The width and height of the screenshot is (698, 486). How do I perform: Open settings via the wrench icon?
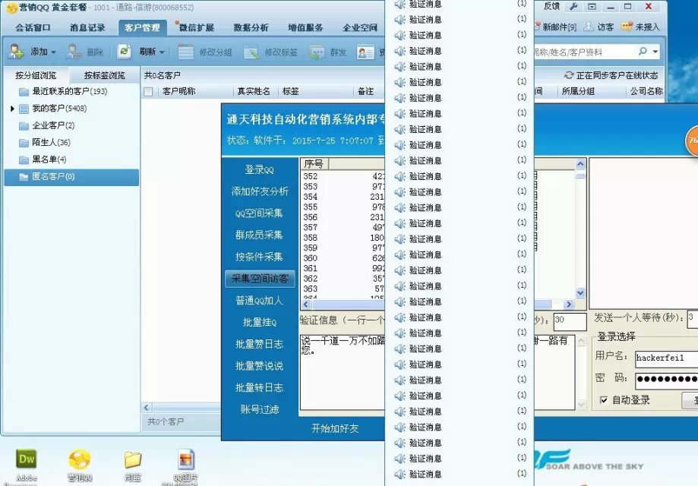[573, 6]
